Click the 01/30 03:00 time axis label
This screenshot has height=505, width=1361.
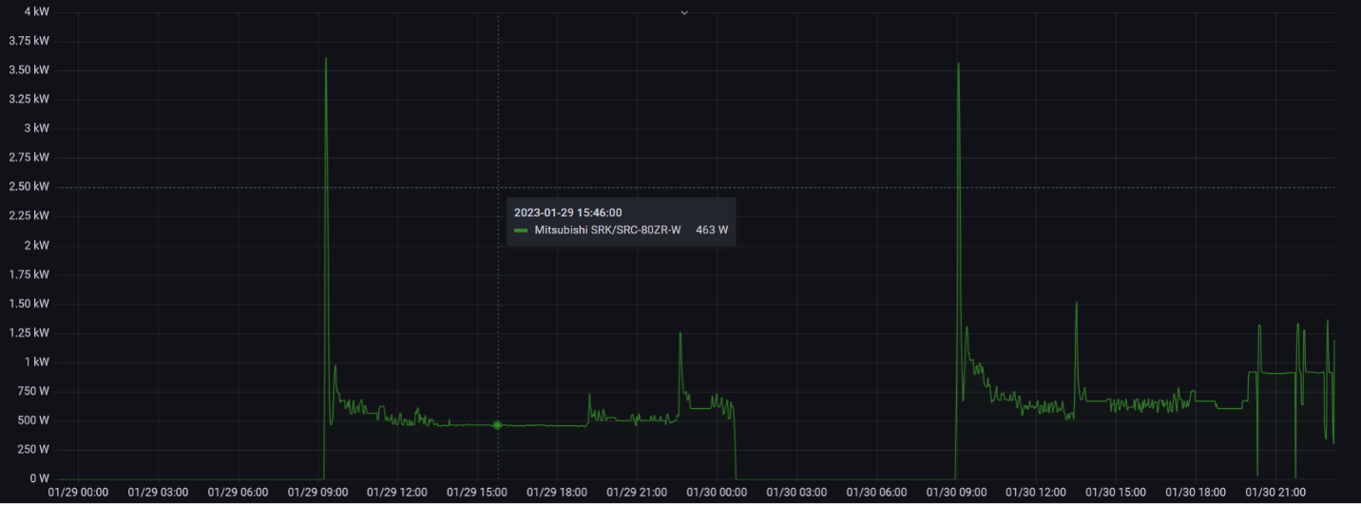798,493
